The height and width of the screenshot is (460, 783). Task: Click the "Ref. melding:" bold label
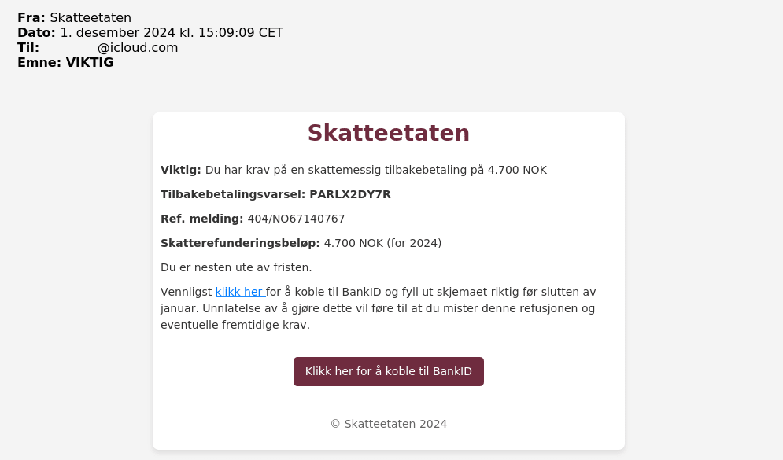pyautogui.click(x=201, y=219)
